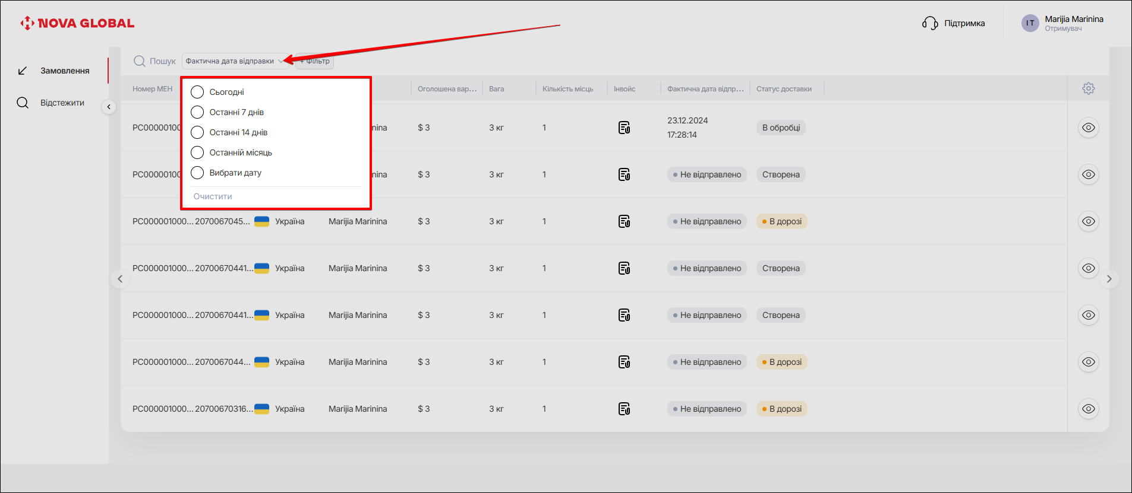Open the Замовлення menu item

point(64,71)
